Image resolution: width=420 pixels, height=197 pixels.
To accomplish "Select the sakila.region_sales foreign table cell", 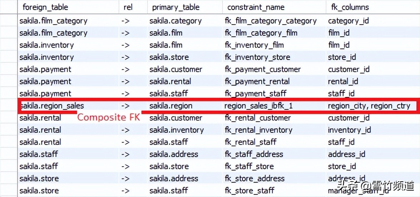I will tap(52, 106).
